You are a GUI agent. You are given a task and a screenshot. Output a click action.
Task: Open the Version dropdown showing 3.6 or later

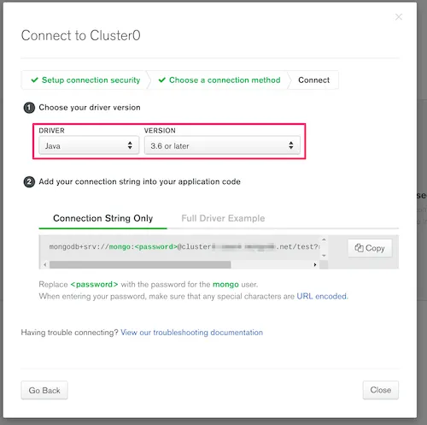(222, 145)
